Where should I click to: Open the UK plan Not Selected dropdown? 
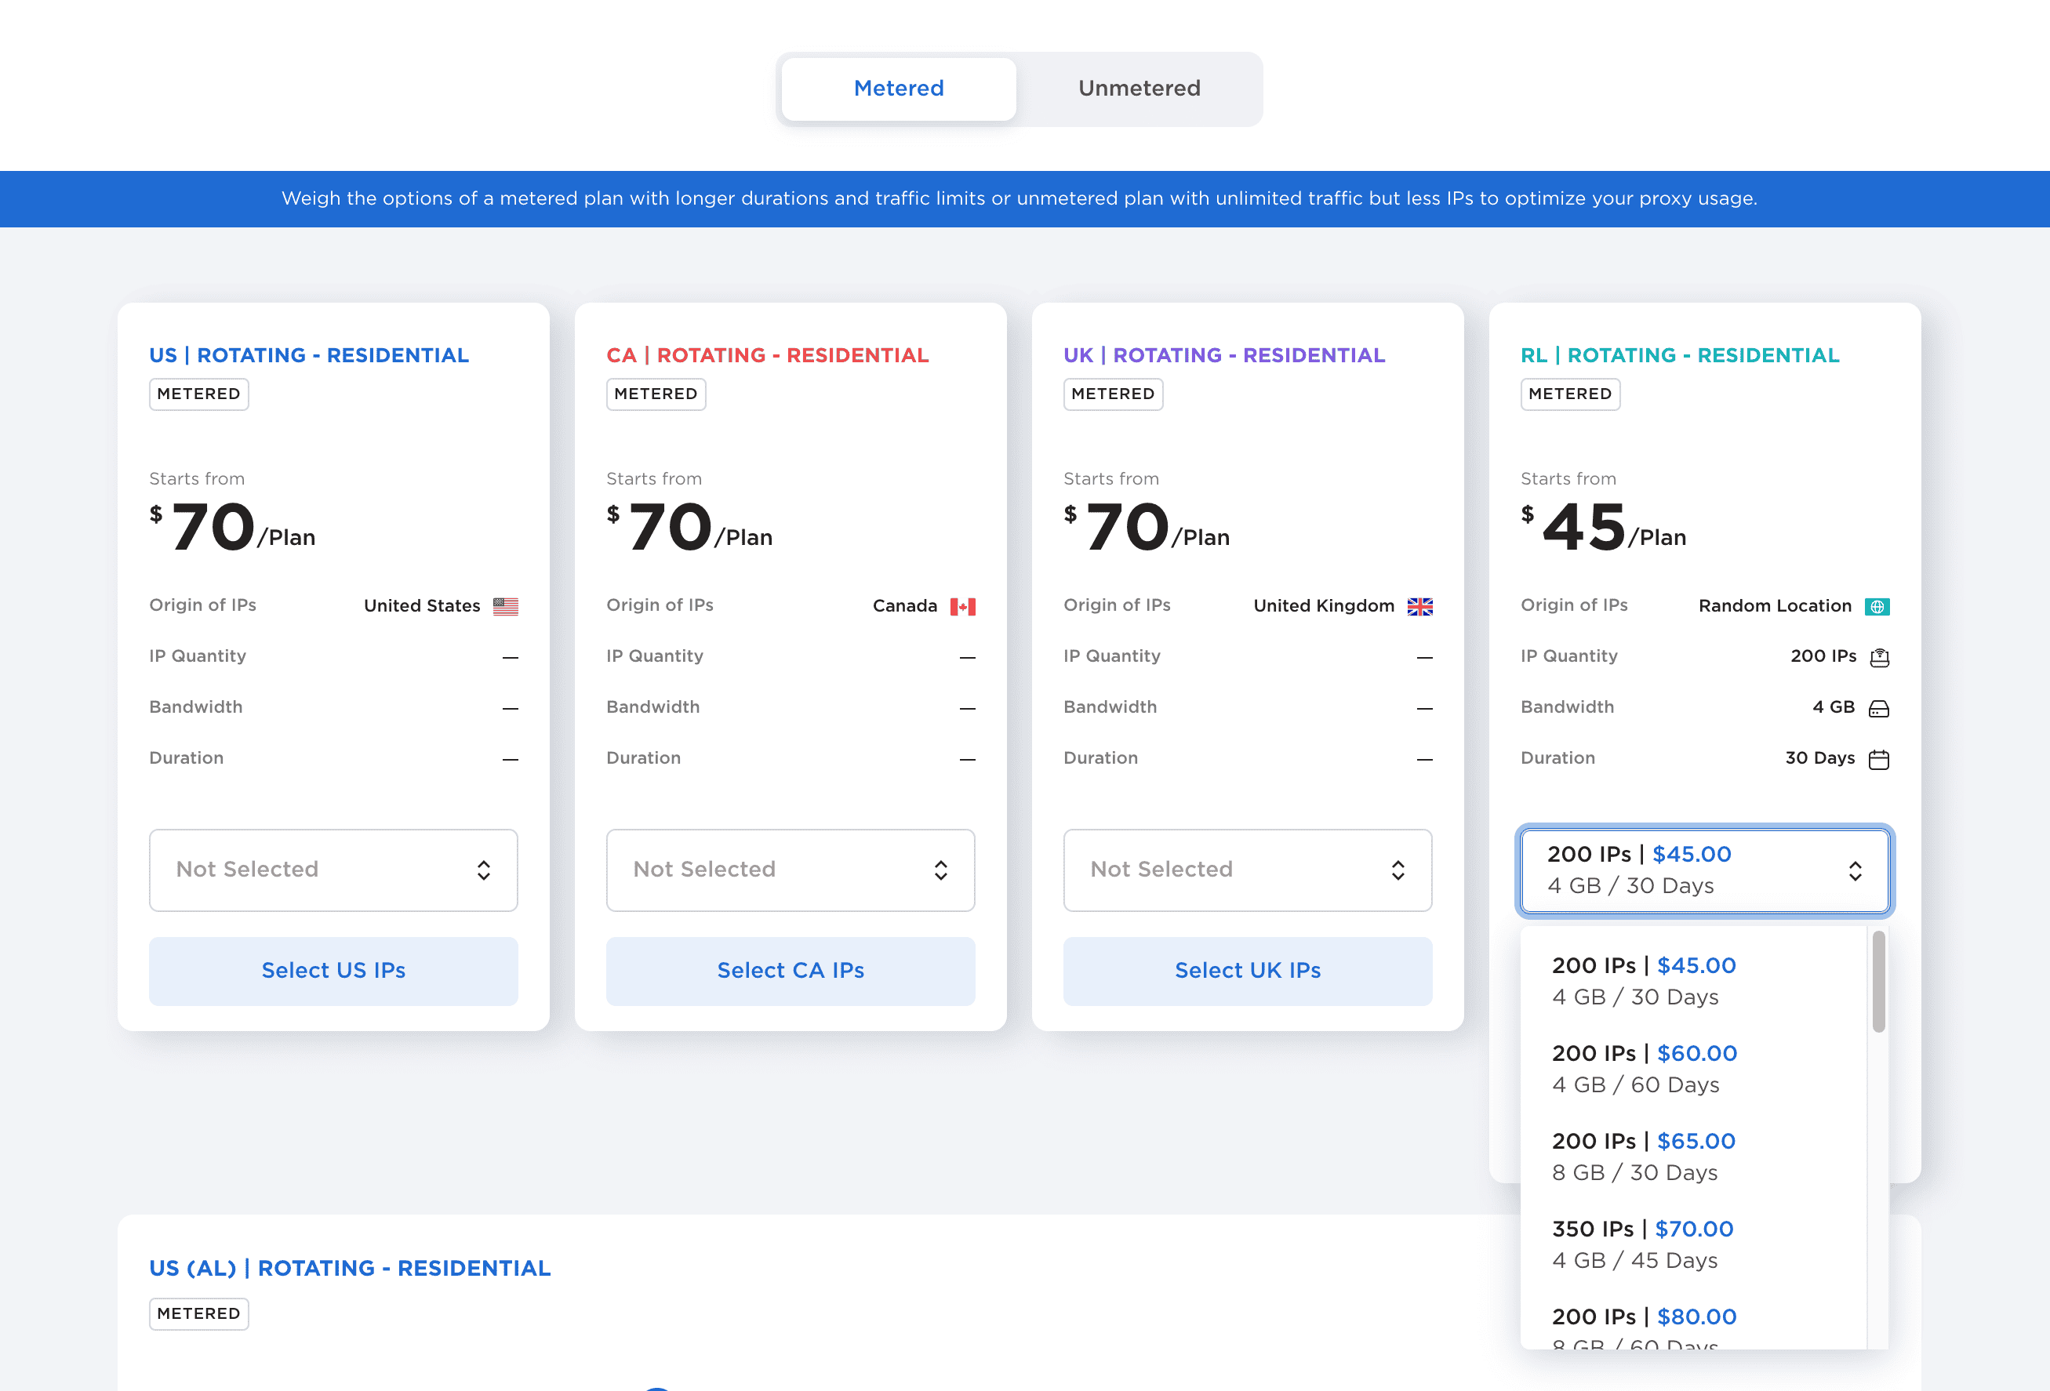click(x=1247, y=870)
